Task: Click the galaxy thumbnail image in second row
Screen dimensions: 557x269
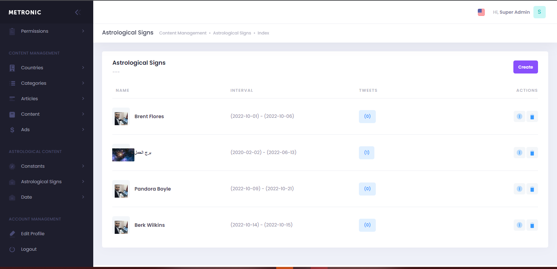Action: tap(123, 155)
